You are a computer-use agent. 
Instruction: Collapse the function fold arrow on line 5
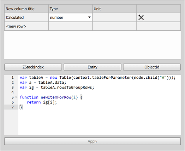click(16, 97)
